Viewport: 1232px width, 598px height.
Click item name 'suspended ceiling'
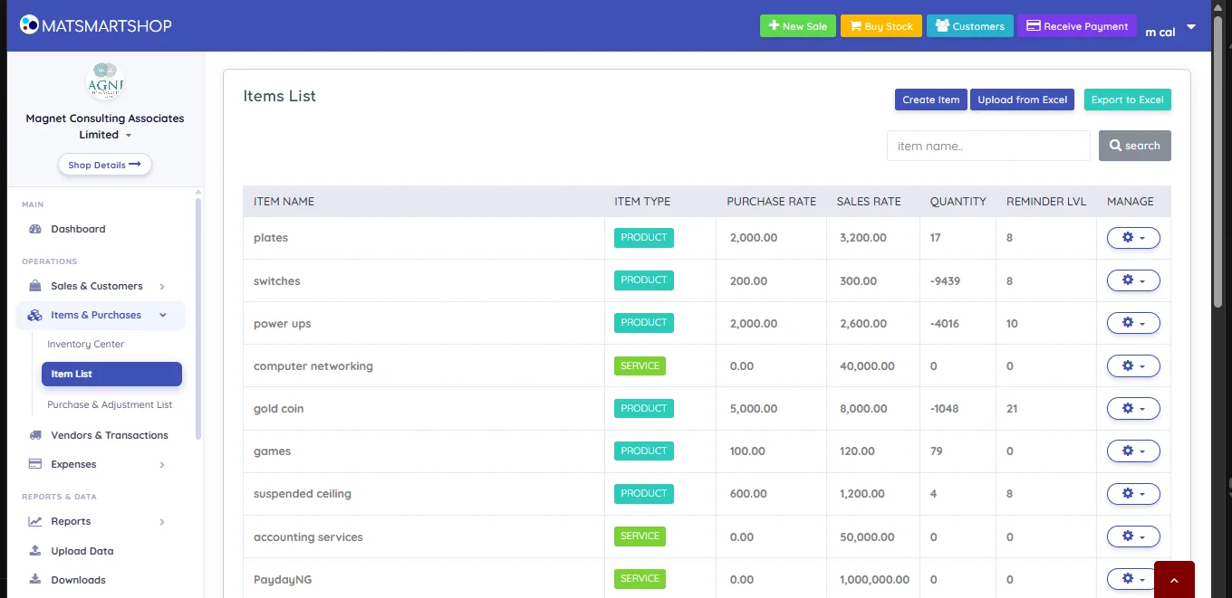303,494
